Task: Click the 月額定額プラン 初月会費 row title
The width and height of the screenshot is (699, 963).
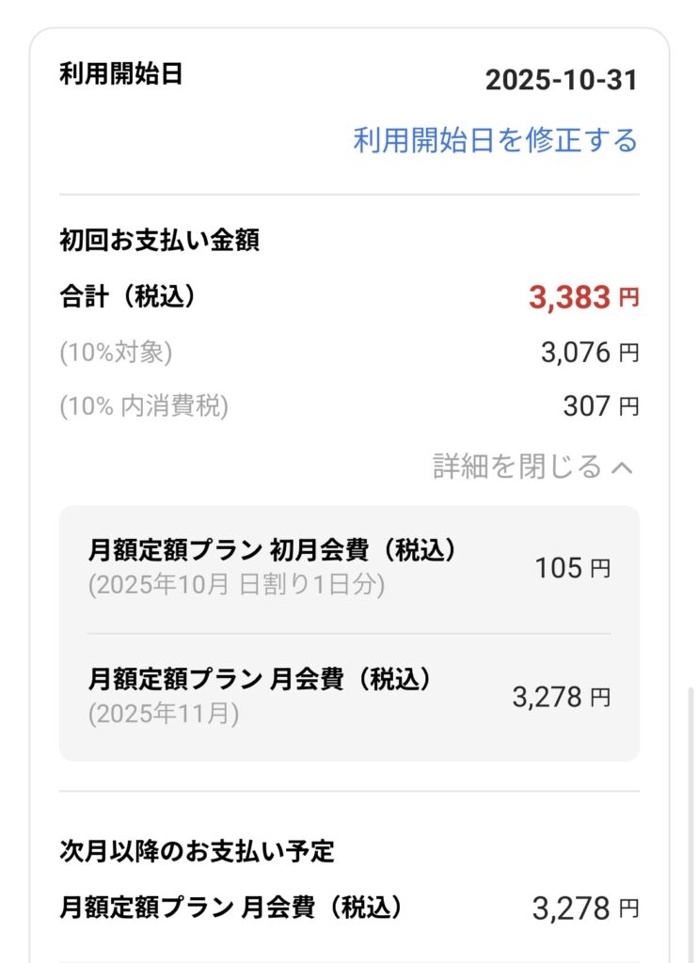Action: point(273,551)
